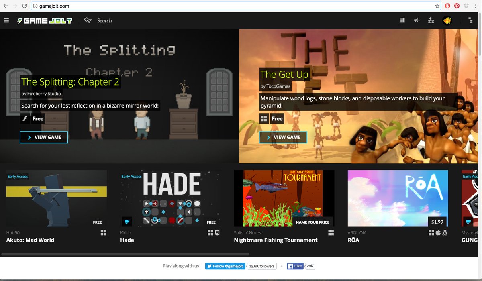Toggle the chat friends list icon
Viewport: 482px width, 281px height.
470,20
